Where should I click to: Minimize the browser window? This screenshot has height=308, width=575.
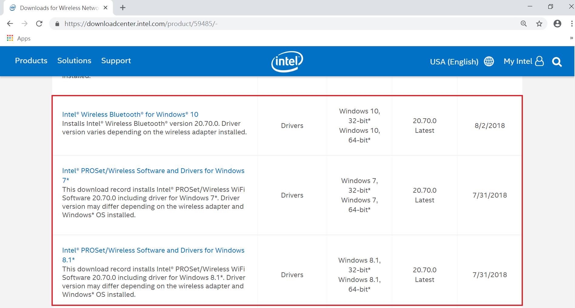[x=530, y=6]
